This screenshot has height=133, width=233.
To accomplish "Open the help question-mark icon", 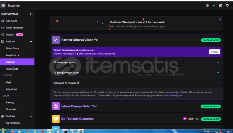I will (x=207, y=6).
